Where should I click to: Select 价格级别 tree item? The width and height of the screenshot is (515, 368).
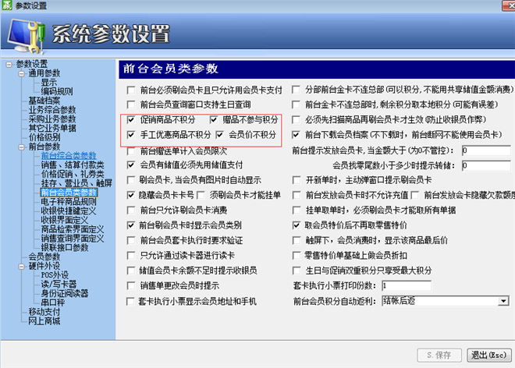click(44, 137)
